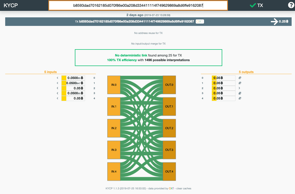Click the 2 days ago timestamp
Image resolution: width=295 pixels, height=194 pixels.
pyautogui.click(x=135, y=15)
